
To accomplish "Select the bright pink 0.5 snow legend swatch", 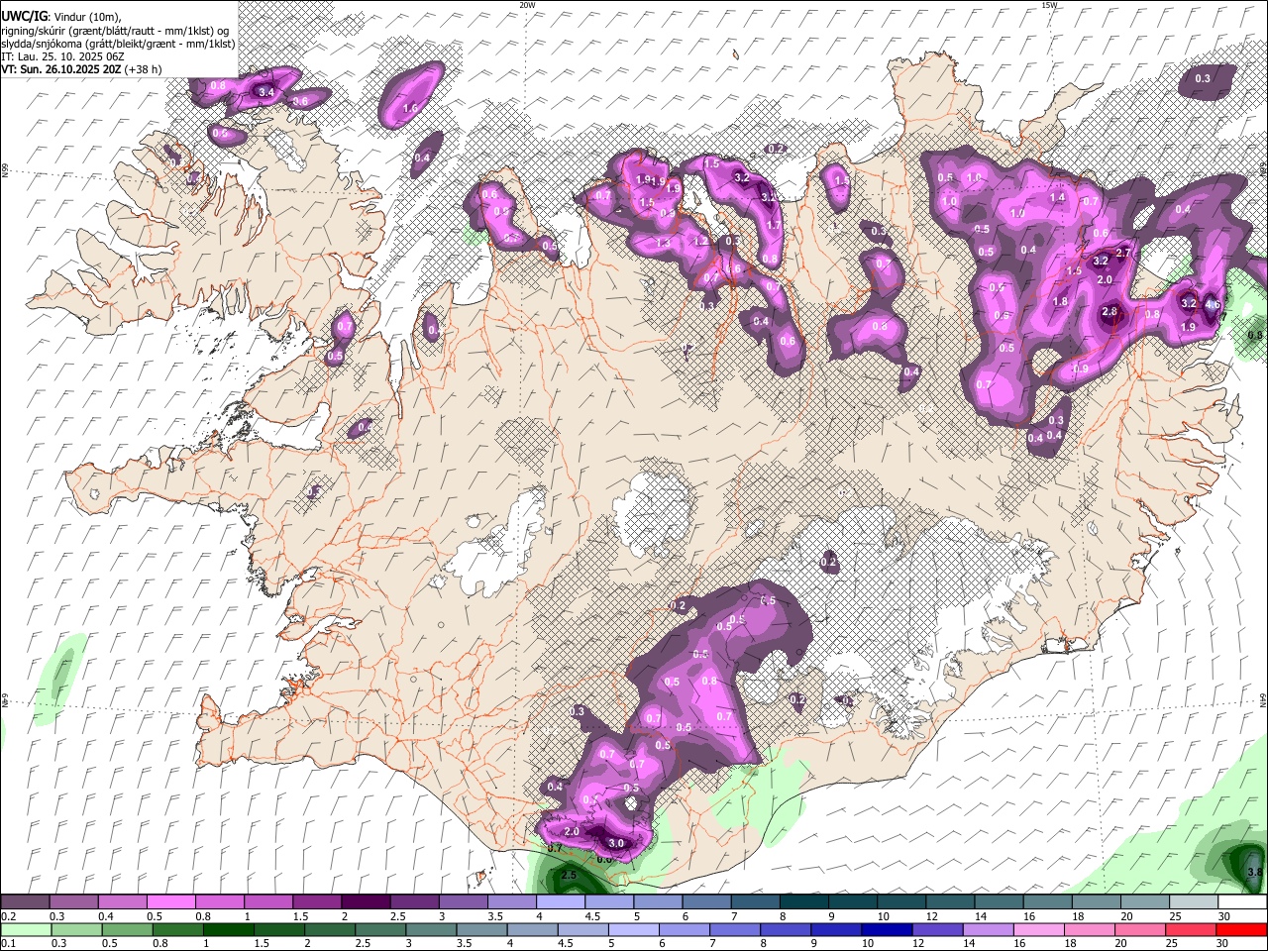I will click(x=170, y=902).
